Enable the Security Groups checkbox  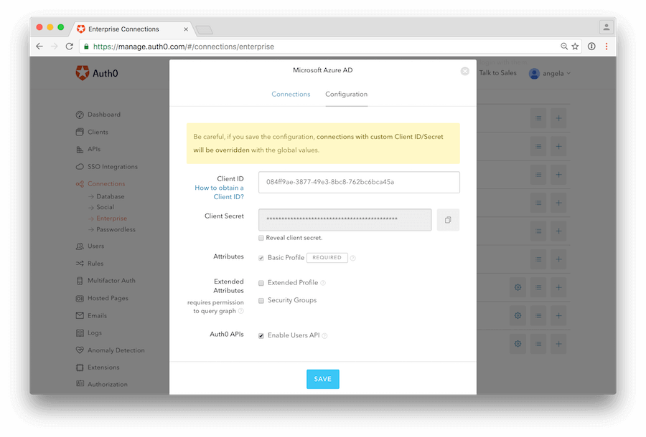261,301
